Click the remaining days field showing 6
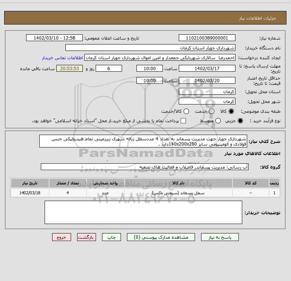Viewport: 291px width, 281px height. pos(109,68)
